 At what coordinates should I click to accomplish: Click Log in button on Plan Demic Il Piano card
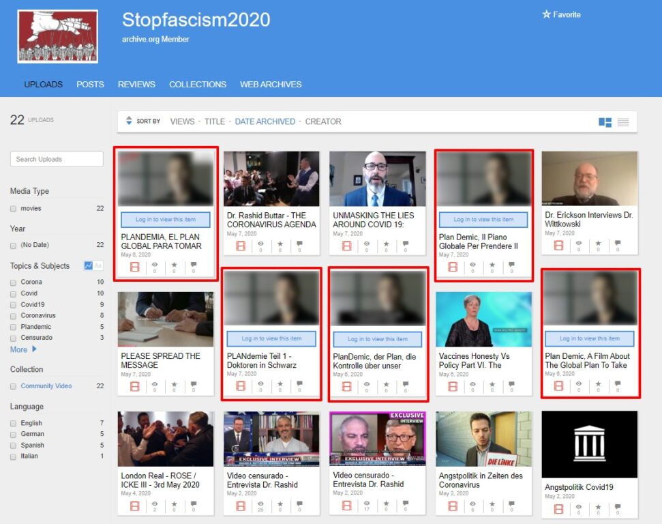pyautogui.click(x=483, y=219)
